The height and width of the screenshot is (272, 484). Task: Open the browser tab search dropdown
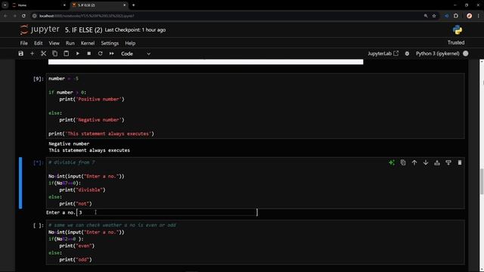pos(5,5)
